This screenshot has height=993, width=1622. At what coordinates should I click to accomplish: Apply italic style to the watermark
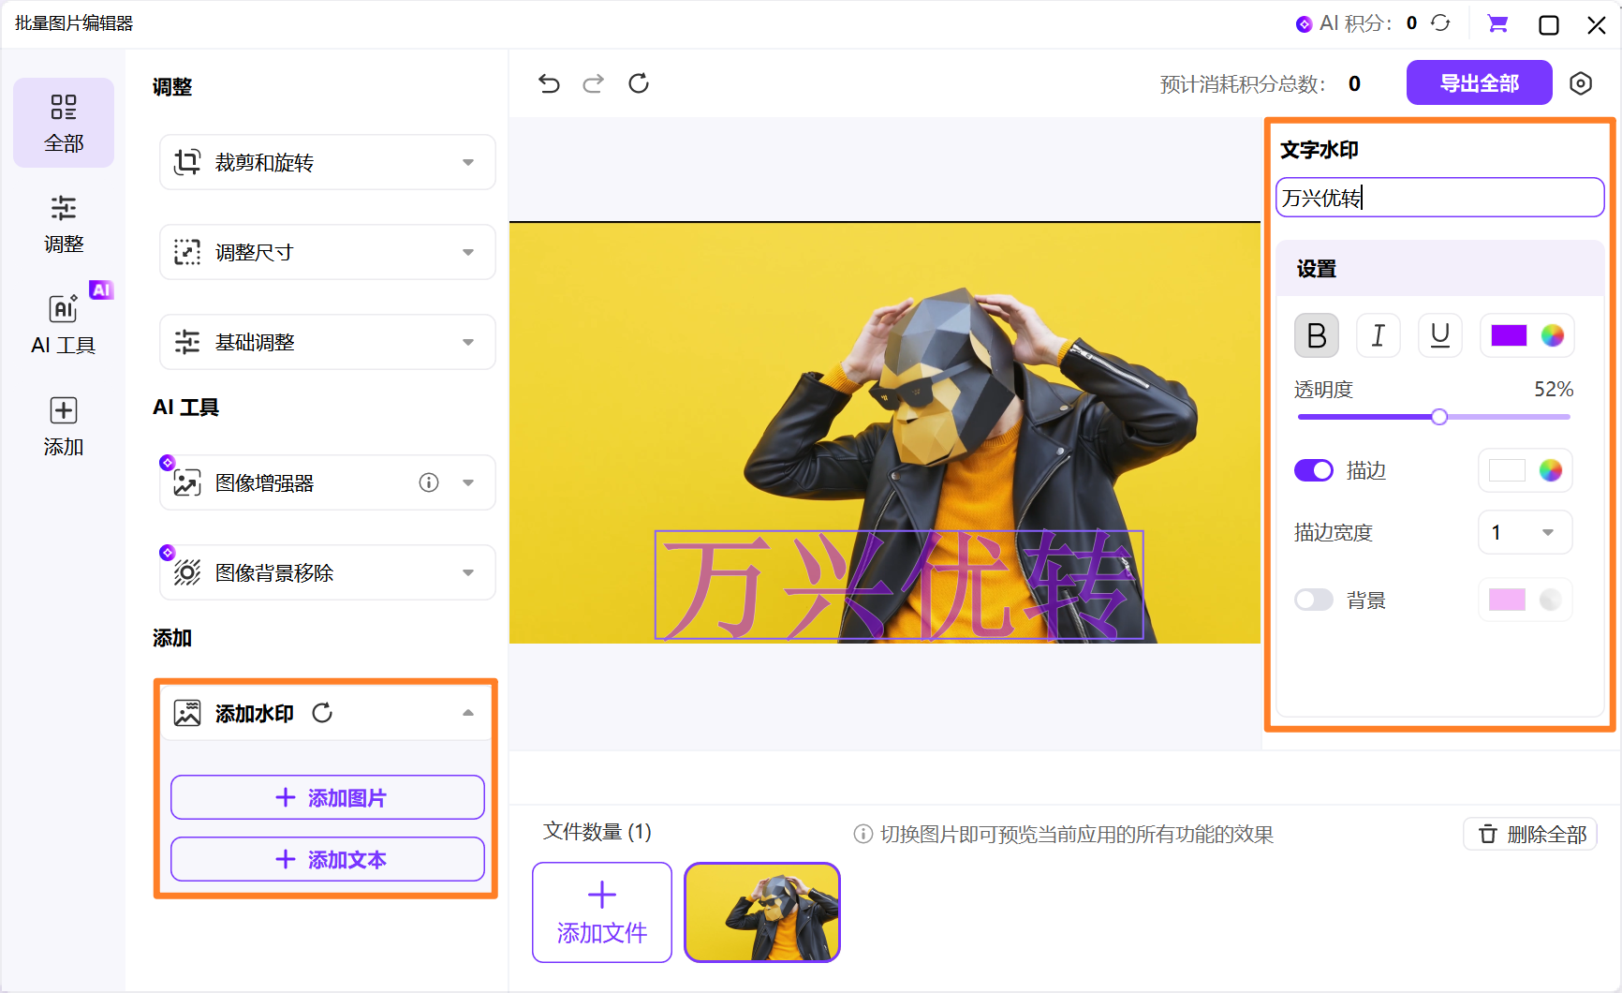1378,335
